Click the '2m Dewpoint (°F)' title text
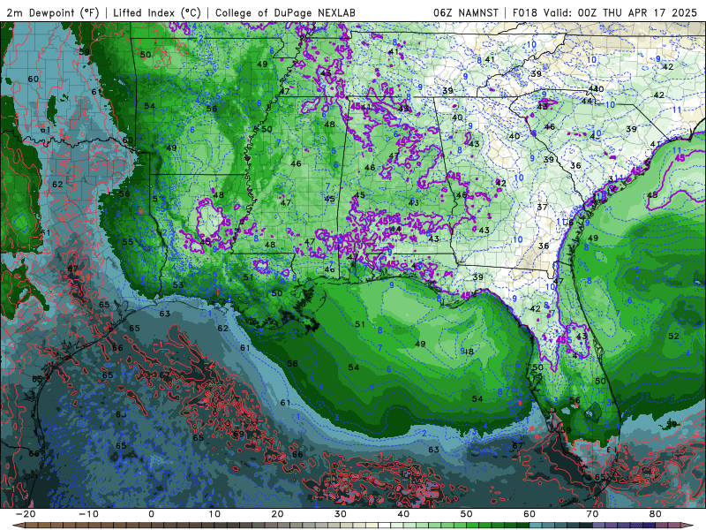706x530 pixels. (x=53, y=12)
